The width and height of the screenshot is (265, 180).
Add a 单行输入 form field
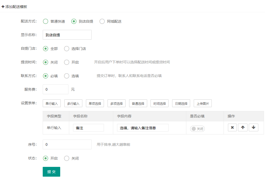point(52,104)
